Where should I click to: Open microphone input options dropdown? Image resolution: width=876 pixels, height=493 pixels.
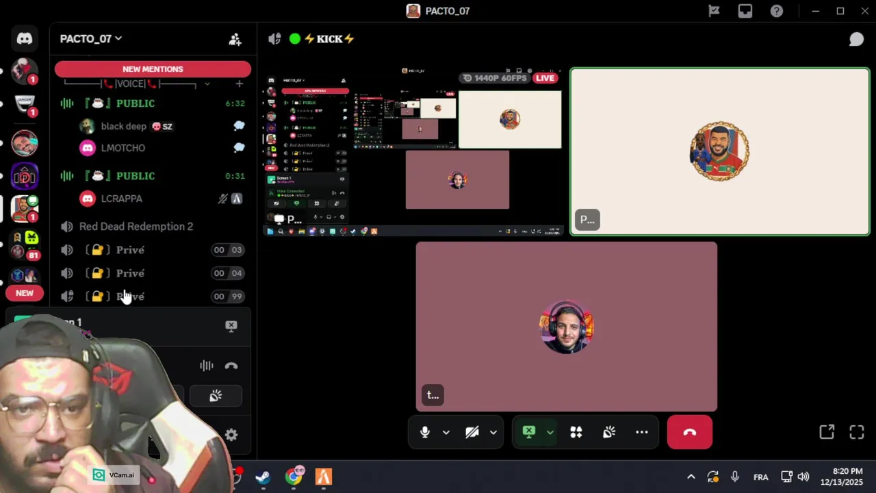tap(446, 432)
